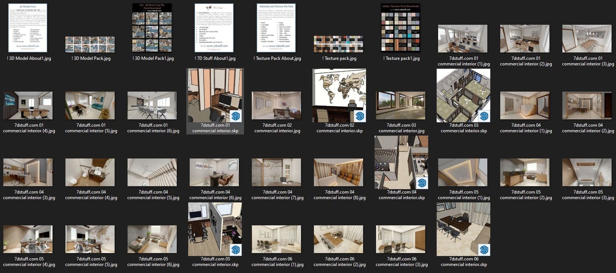Click the label "7dstuff.com 02 commercial interior.skp"
Screen dimensions: 616x273
(x=340, y=128)
